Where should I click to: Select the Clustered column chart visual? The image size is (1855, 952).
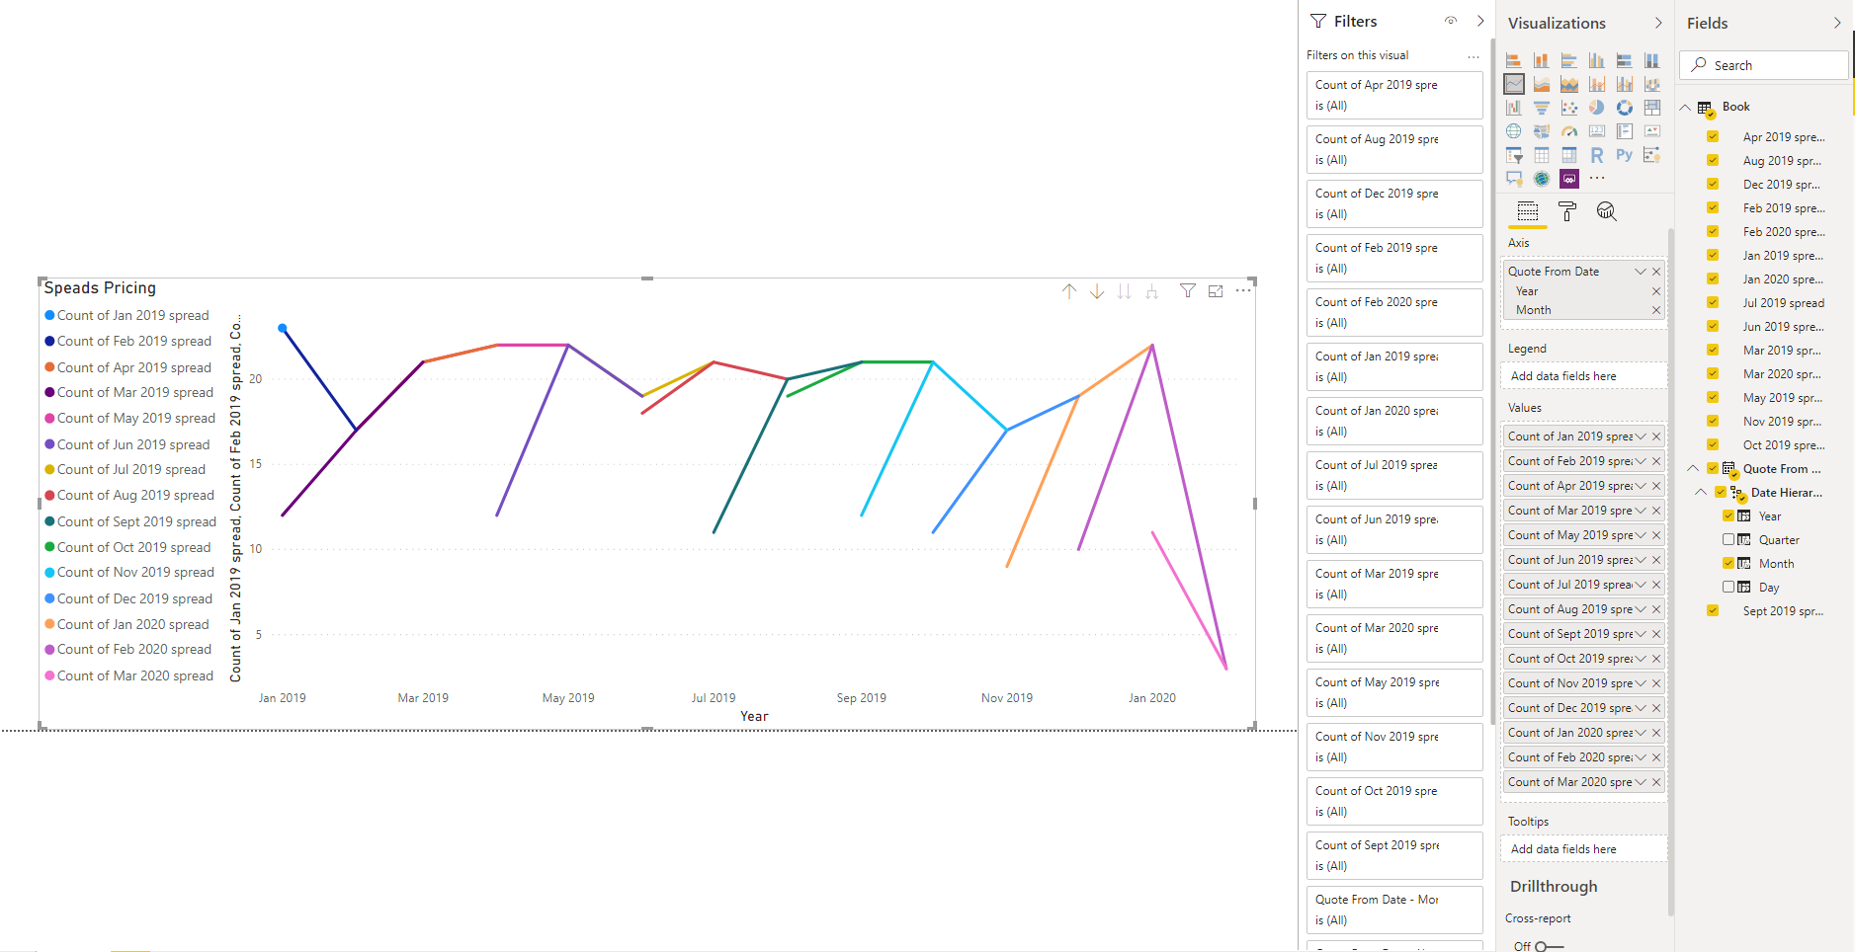(x=1596, y=60)
